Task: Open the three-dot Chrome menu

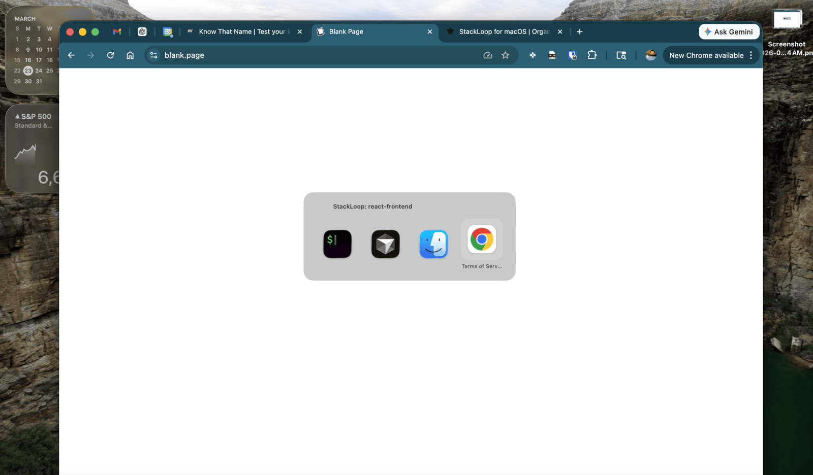Action: click(751, 55)
